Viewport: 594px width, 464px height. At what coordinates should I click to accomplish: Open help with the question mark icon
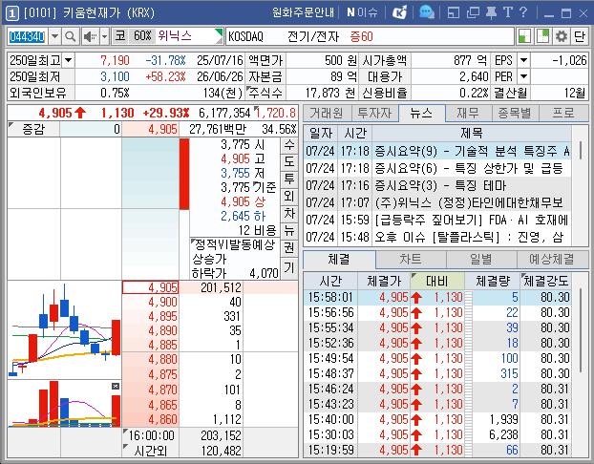pos(523,13)
